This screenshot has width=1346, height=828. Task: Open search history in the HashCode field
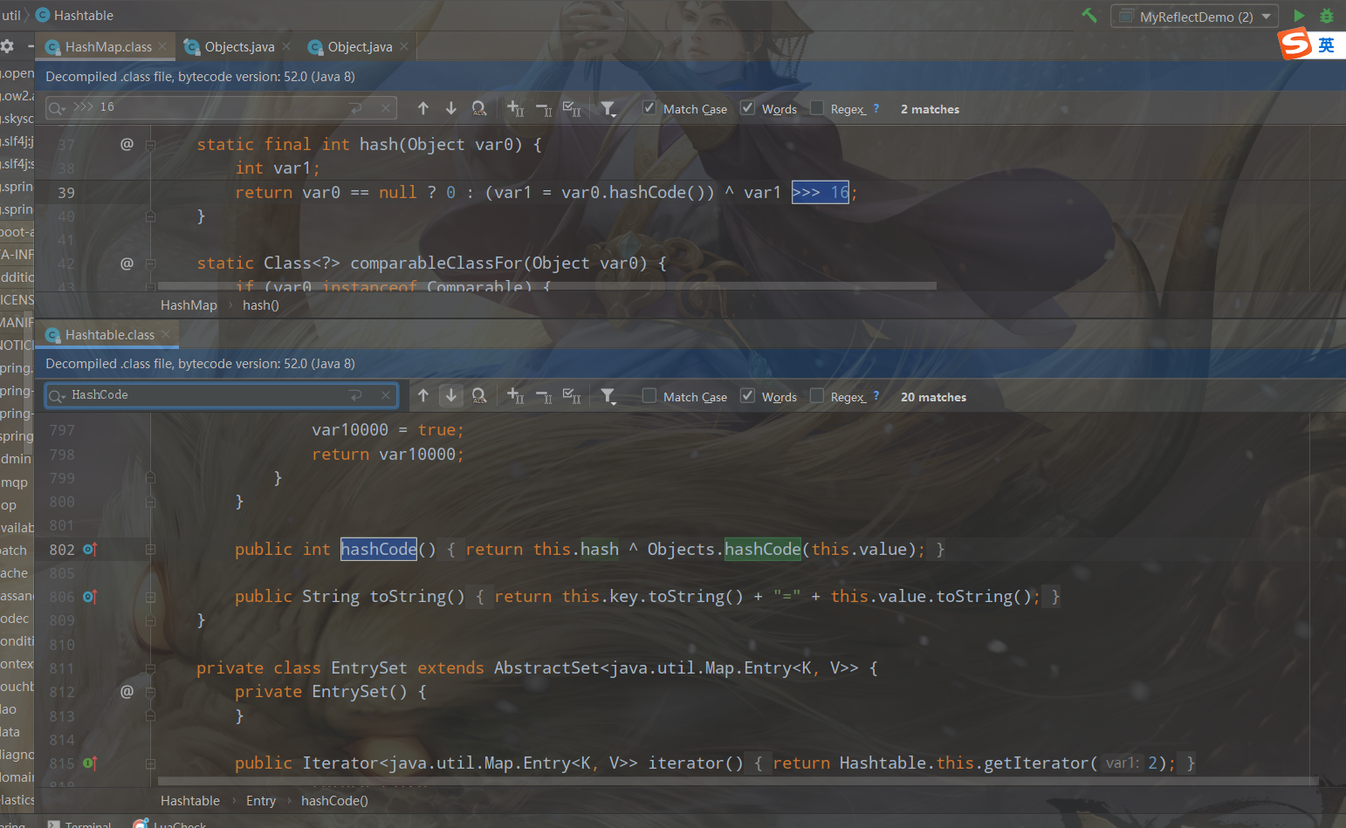pyautogui.click(x=56, y=395)
